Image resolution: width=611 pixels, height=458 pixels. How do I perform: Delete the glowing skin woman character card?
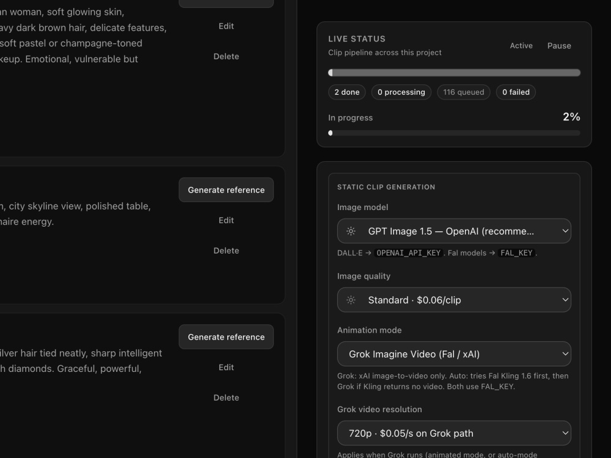(x=226, y=56)
